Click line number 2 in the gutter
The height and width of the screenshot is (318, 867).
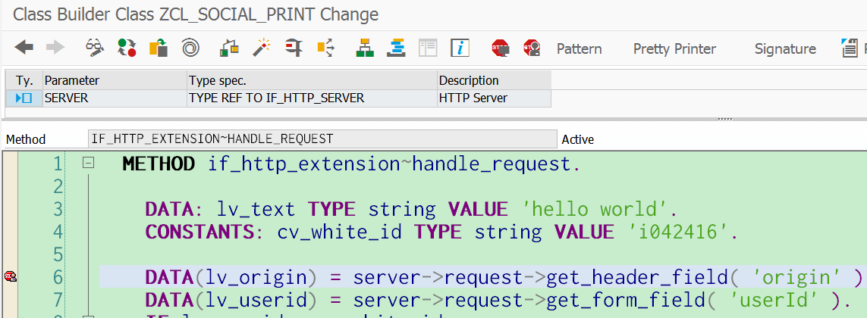click(x=58, y=186)
